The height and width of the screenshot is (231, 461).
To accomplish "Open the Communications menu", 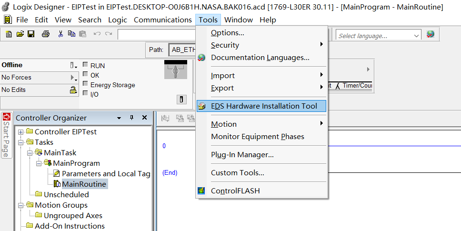I will click(x=163, y=20).
